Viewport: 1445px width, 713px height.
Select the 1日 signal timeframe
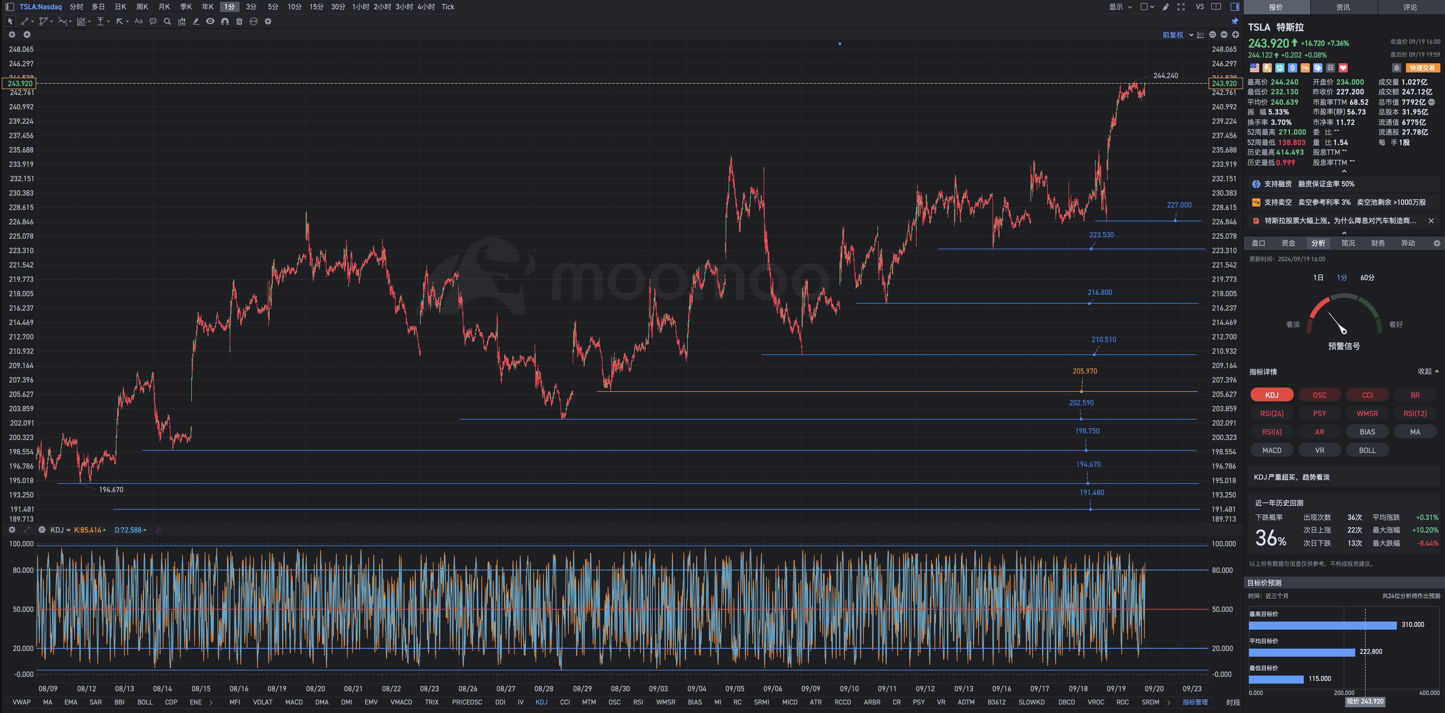click(1318, 277)
